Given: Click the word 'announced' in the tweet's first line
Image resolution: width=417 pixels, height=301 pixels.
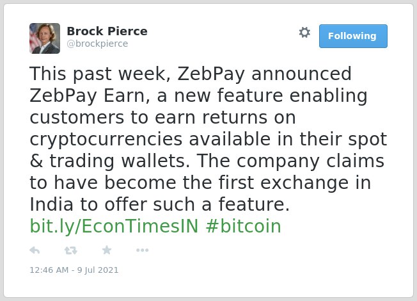Looking at the screenshot, I should click(301, 74).
